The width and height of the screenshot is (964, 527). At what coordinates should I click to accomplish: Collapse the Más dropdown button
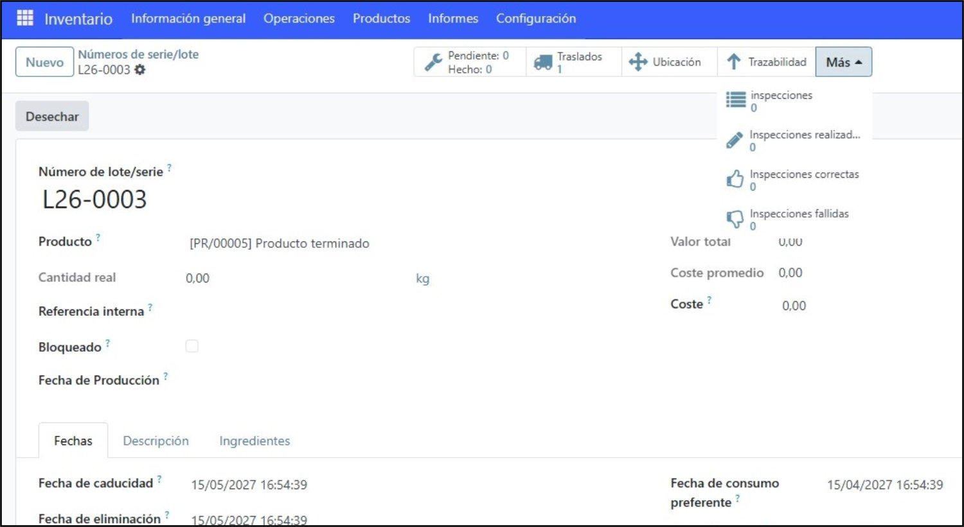(x=844, y=62)
